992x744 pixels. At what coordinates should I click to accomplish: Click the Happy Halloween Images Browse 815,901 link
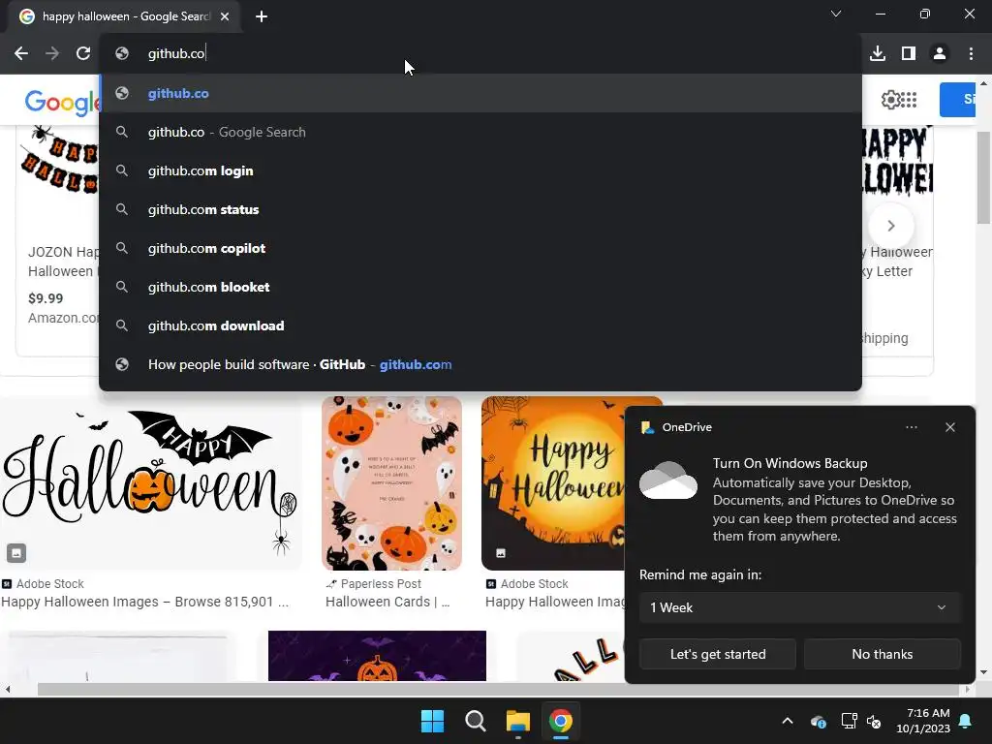point(145,602)
